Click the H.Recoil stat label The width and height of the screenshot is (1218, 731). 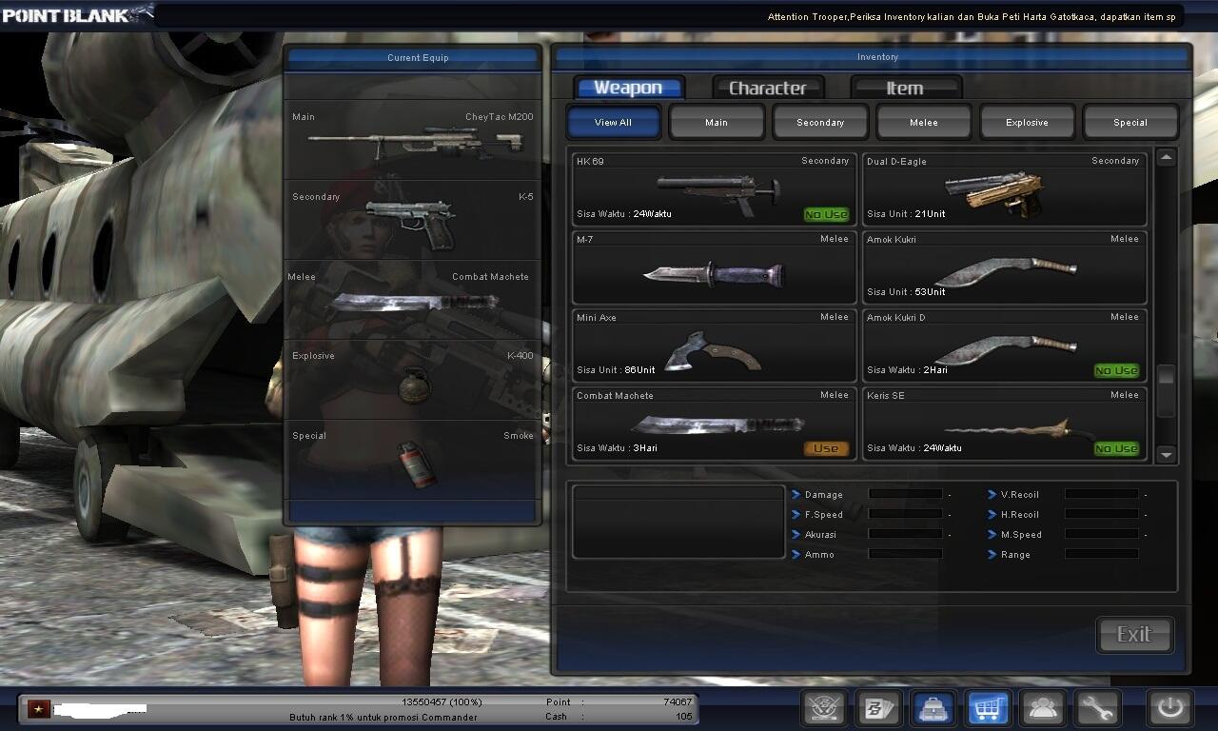click(1020, 515)
